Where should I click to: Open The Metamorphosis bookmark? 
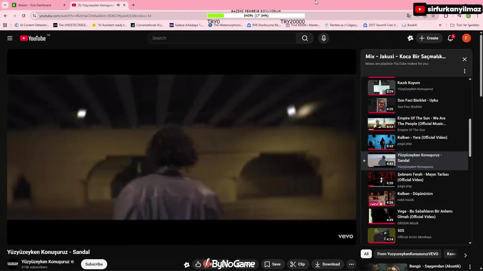click(x=225, y=25)
